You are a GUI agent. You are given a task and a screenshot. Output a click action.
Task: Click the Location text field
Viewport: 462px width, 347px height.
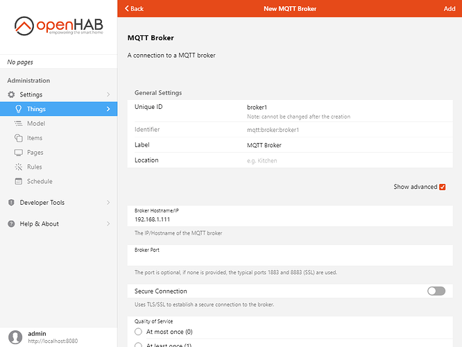tap(347, 160)
